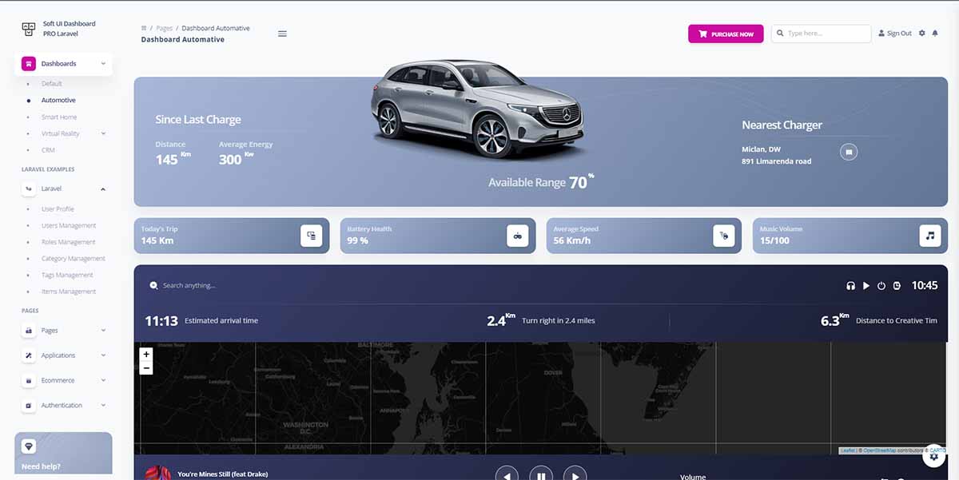Pause the currently playing Drake track
This screenshot has width=959, height=480.
pos(540,474)
